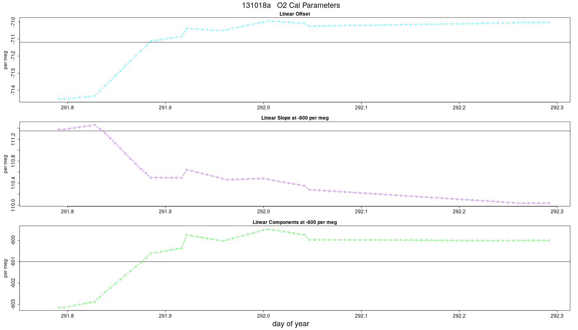The width and height of the screenshot is (578, 330).
Task: Click the 292.0 x-axis label under Linear Offset plot
Action: (263, 108)
